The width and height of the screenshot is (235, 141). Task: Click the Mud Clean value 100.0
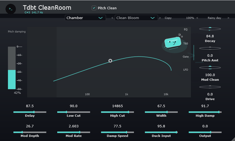pyautogui.click(x=210, y=75)
